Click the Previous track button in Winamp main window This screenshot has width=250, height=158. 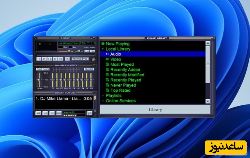pos(39,59)
